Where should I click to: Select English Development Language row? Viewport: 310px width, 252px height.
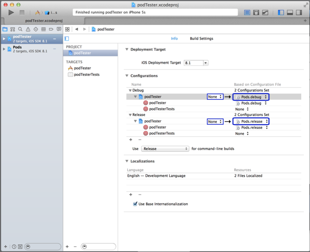tap(214, 176)
